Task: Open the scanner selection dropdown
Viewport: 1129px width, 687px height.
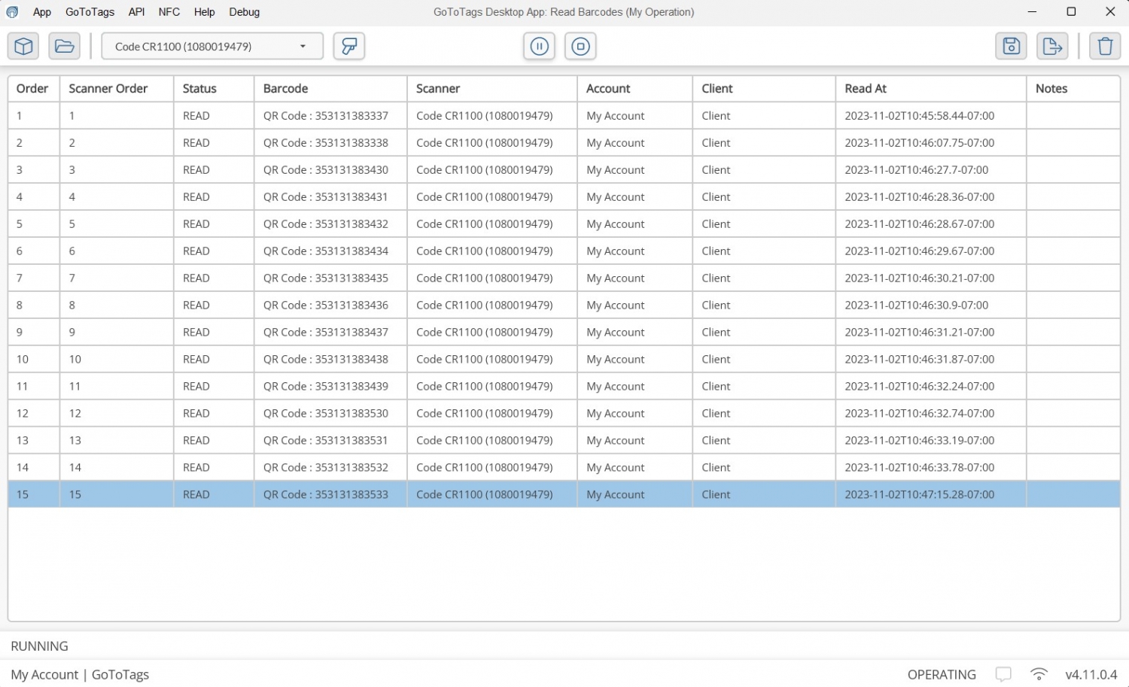Action: [x=304, y=46]
